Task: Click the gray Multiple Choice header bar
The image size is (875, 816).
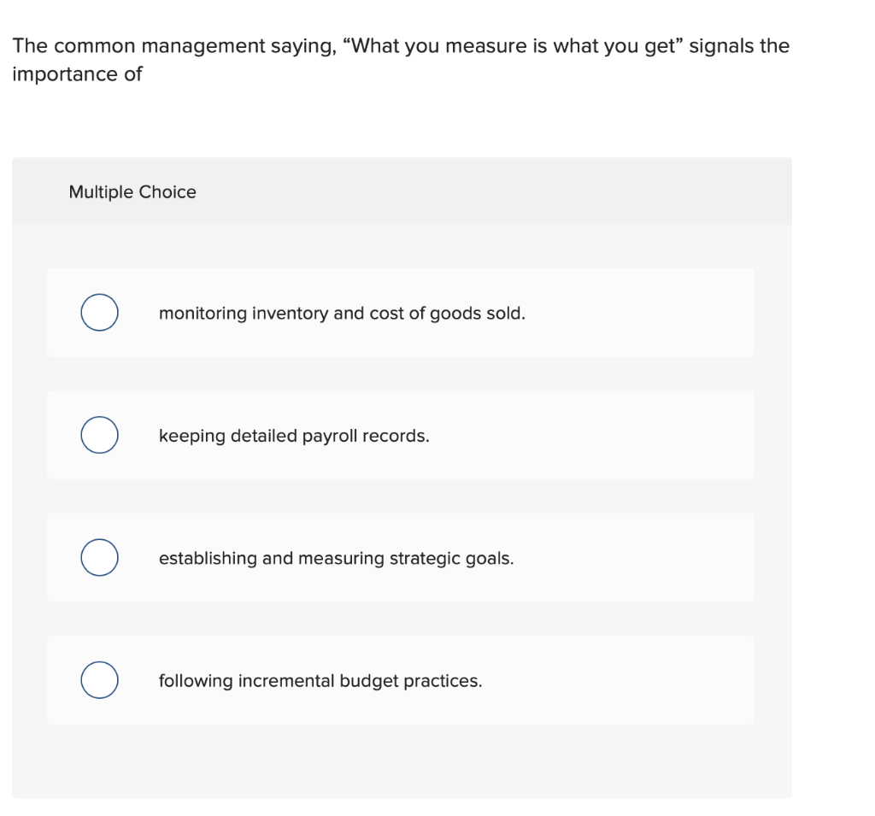Action: pyautogui.click(x=402, y=191)
